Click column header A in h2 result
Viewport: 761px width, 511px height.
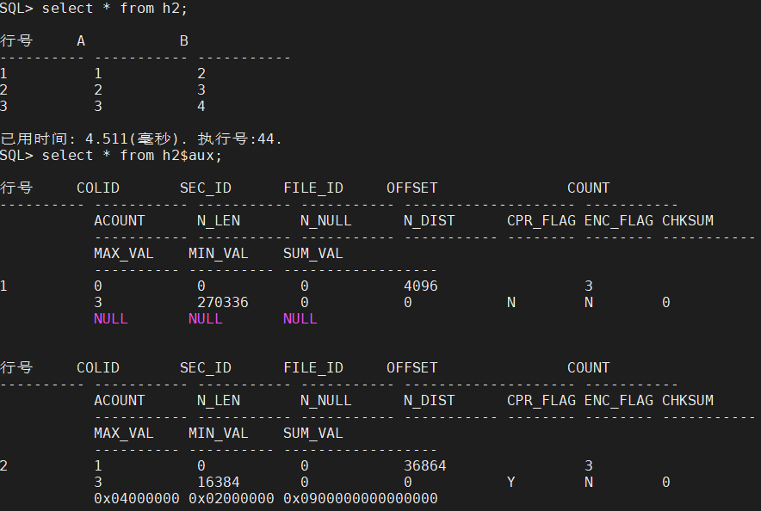click(x=81, y=40)
